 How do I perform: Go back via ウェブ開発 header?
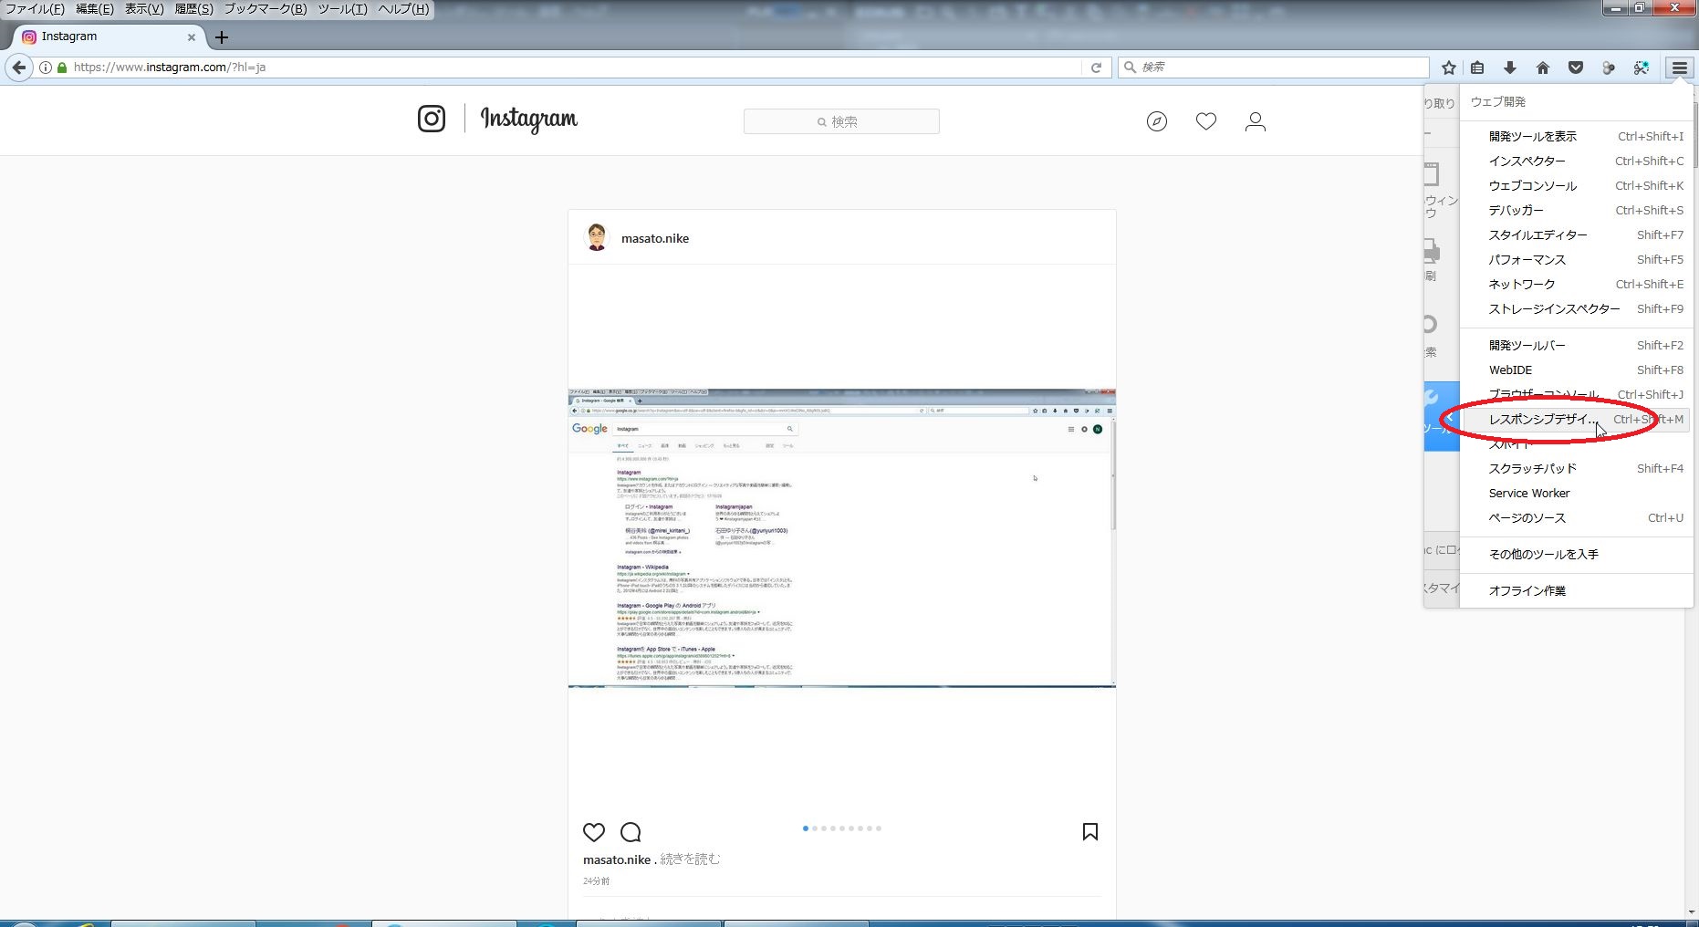[x=1577, y=102]
